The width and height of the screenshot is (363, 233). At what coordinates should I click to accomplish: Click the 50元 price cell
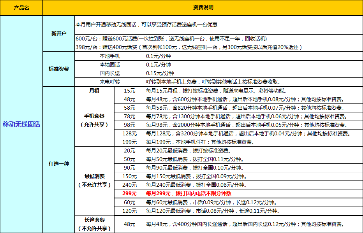130,159
